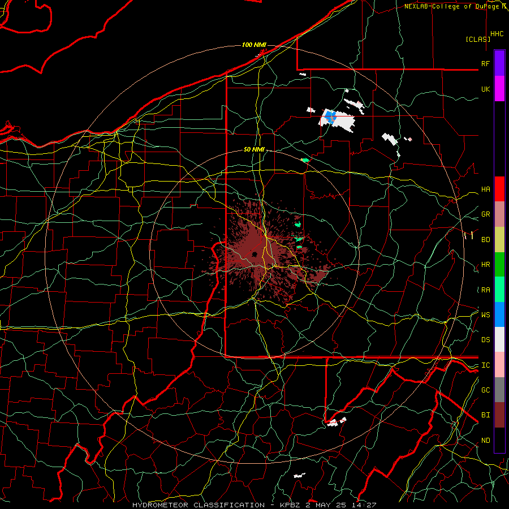Click the HA legend label
509x509 pixels.
485,189
